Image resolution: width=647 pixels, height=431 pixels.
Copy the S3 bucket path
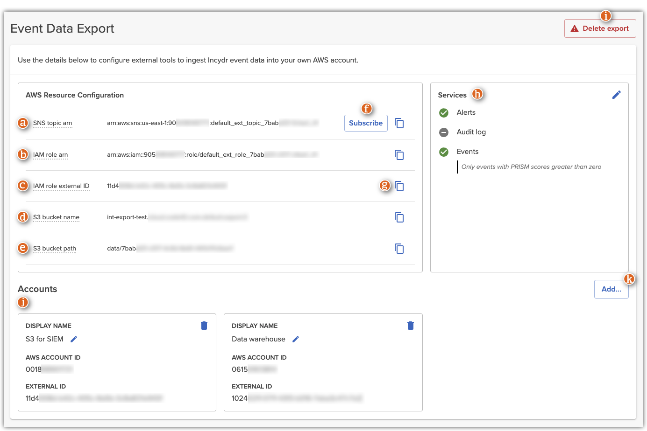(399, 248)
